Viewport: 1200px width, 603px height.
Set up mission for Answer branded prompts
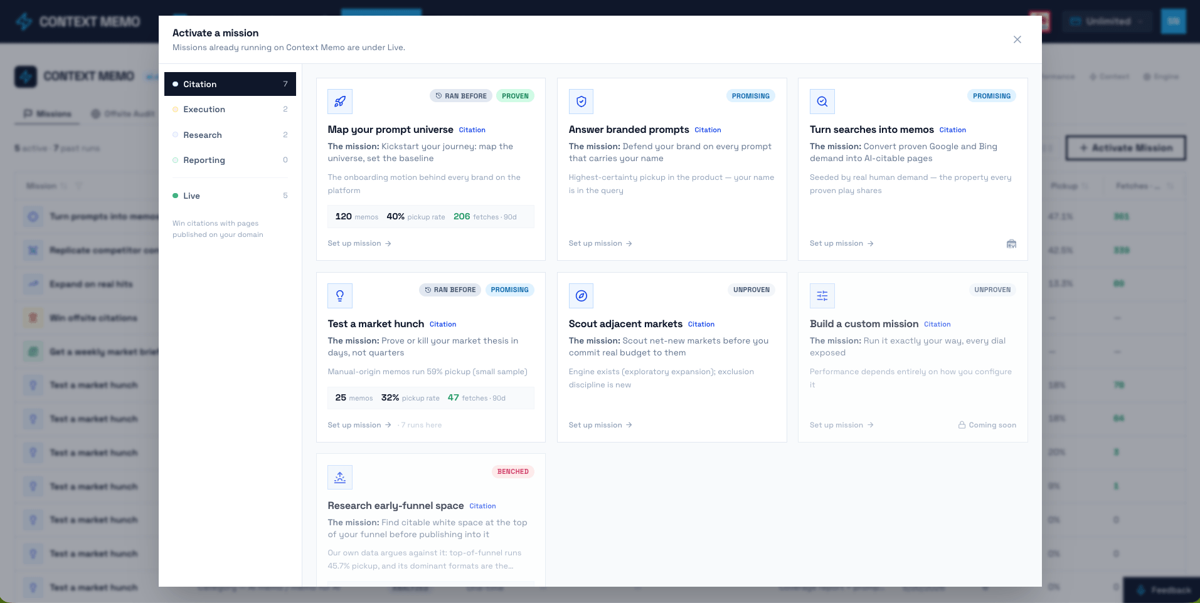pyautogui.click(x=600, y=243)
